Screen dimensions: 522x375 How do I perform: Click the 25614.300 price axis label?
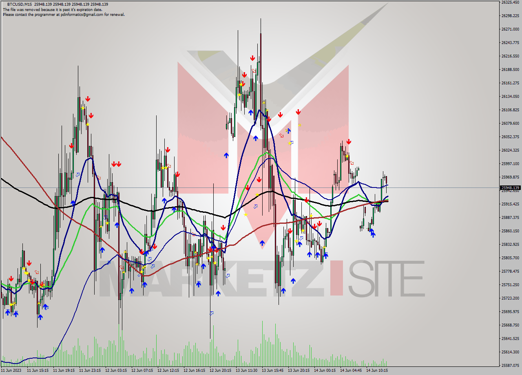[x=511, y=352]
